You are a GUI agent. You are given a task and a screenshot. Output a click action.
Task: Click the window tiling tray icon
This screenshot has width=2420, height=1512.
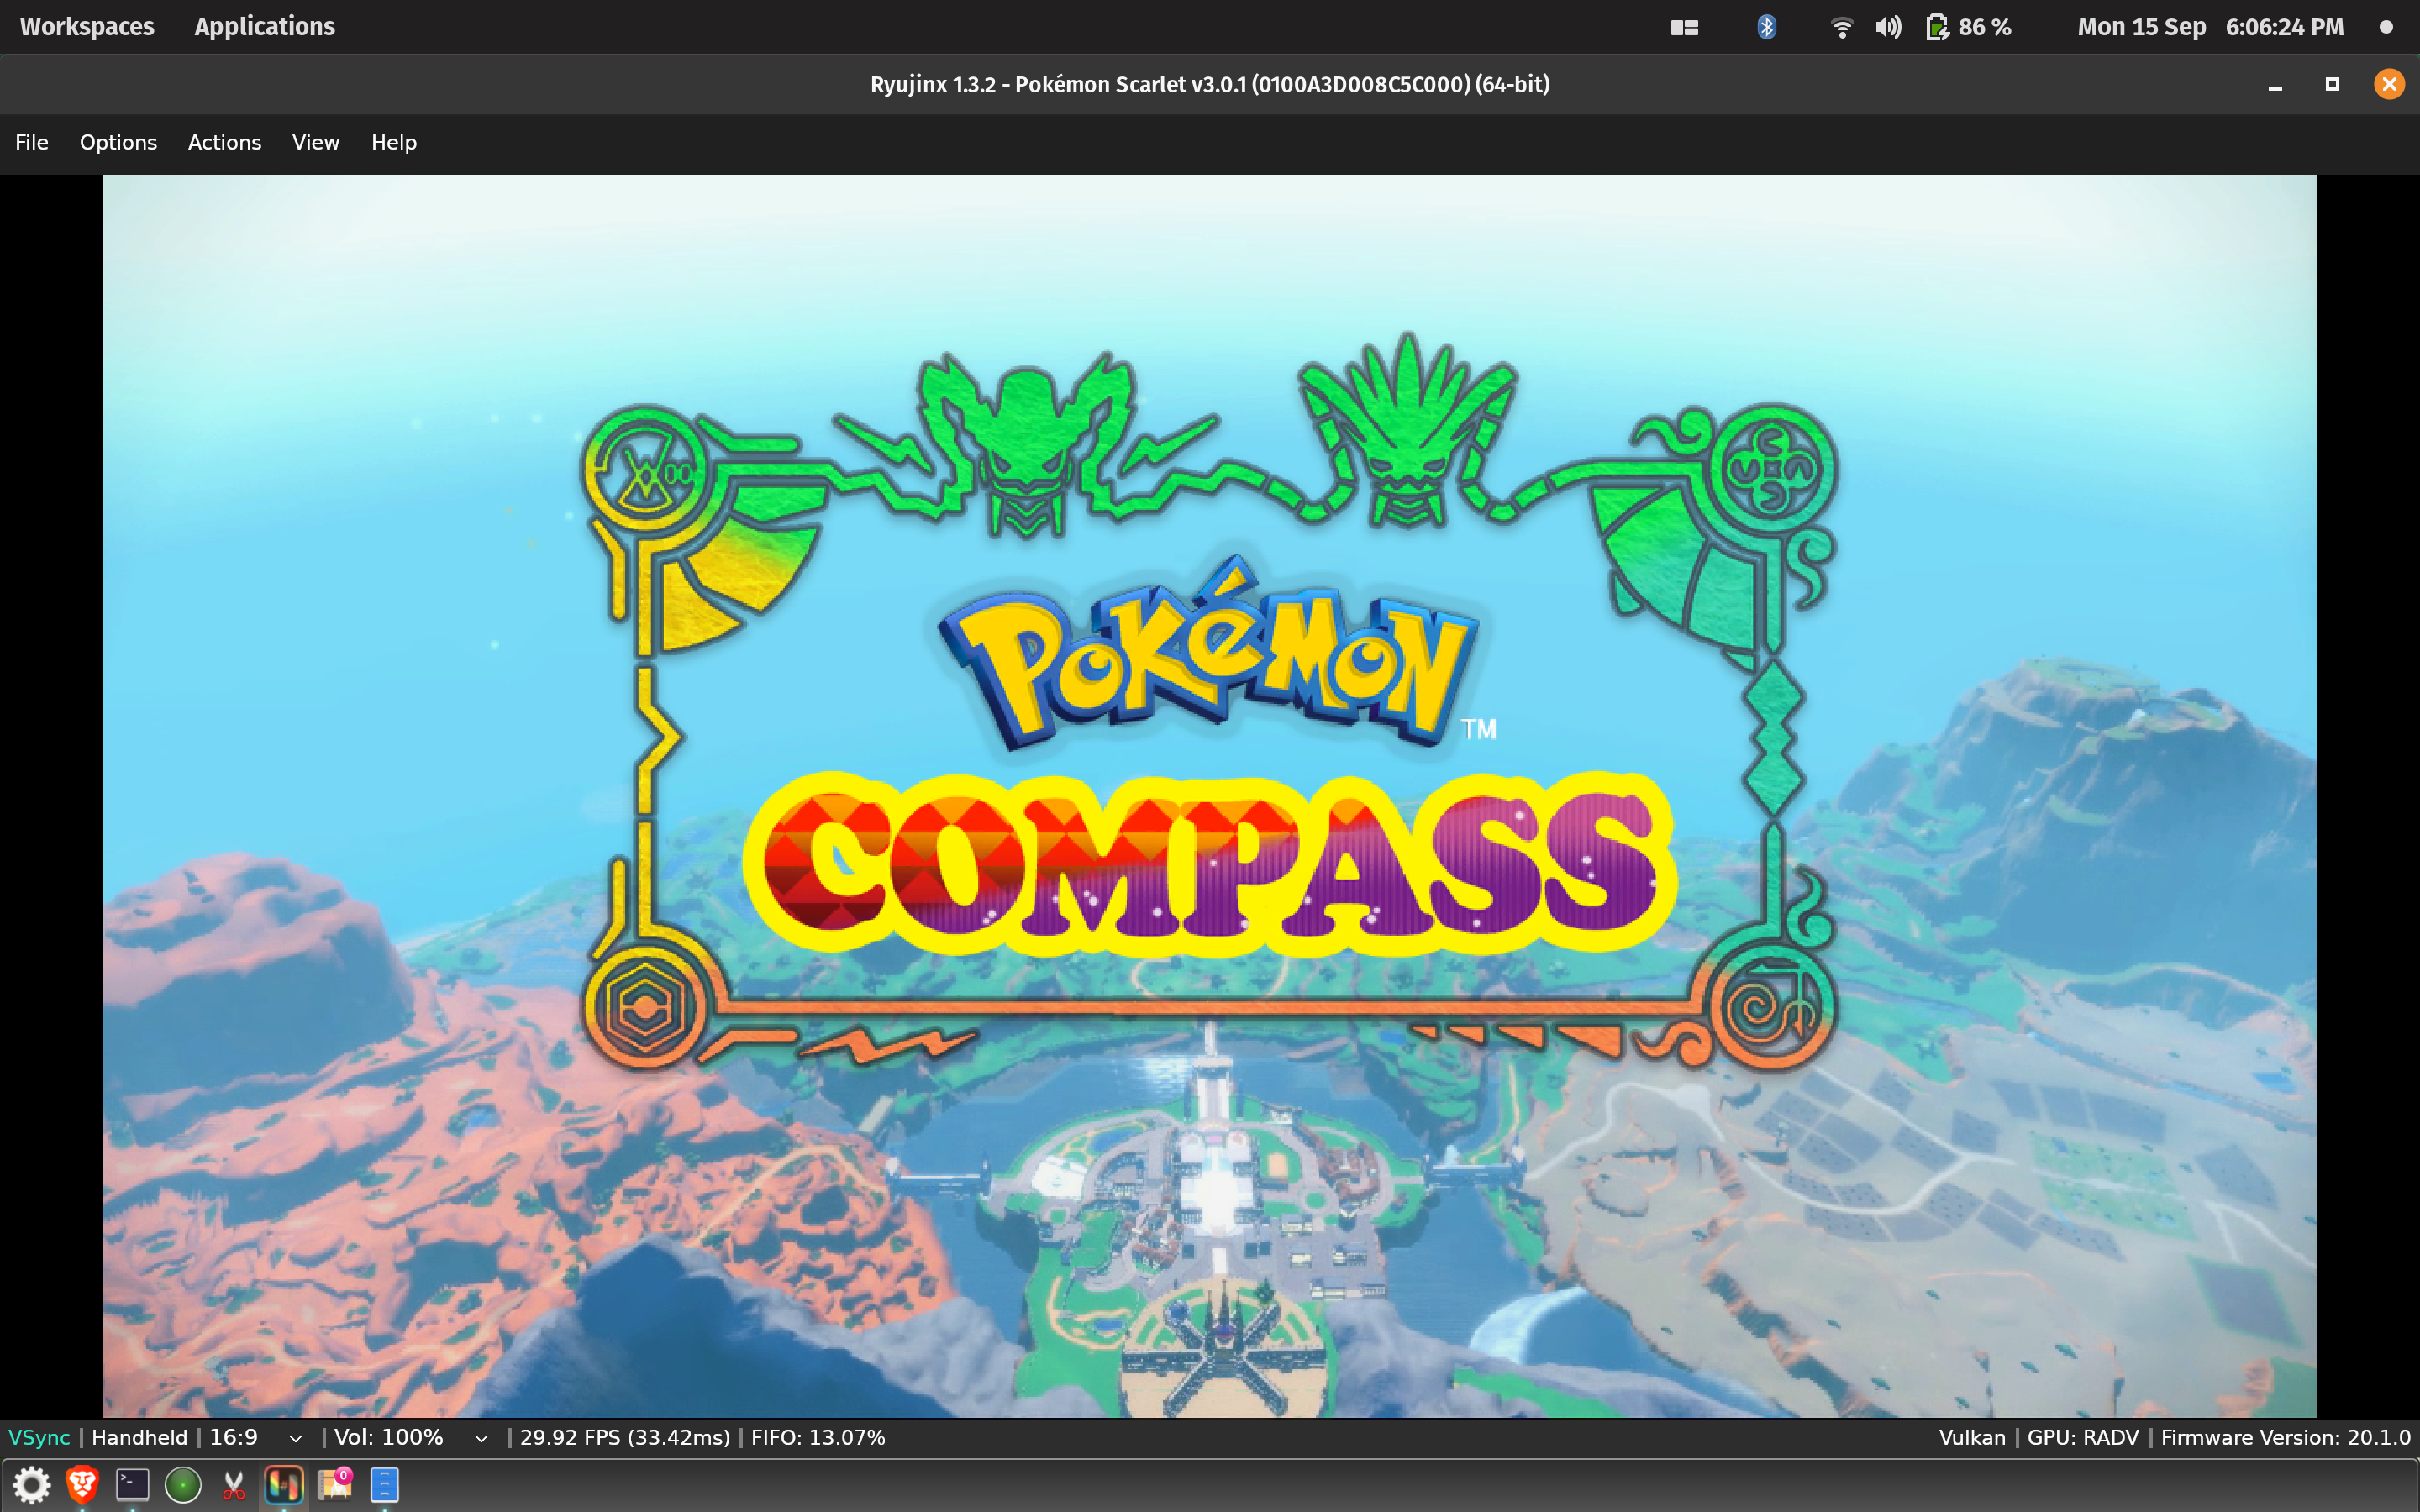tap(1685, 28)
